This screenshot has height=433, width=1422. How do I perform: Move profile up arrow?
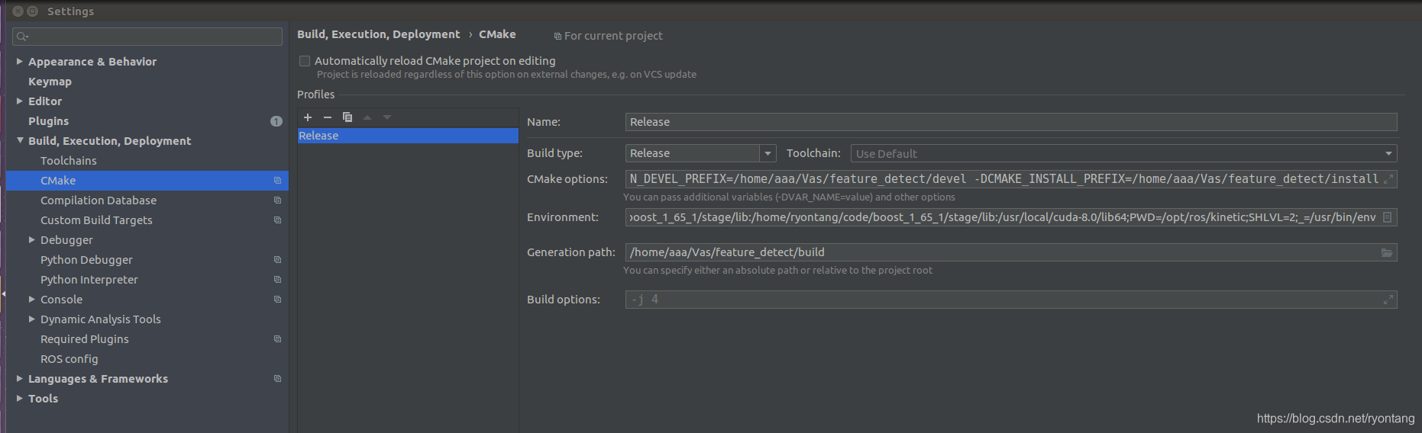(x=367, y=117)
